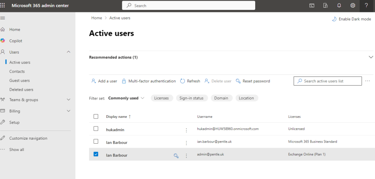
Task: Open Guest users in sidebar
Action: [20, 81]
